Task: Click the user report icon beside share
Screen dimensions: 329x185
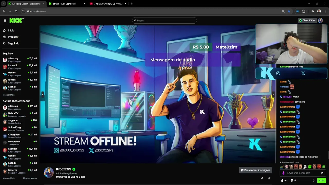Action: pos(269,178)
